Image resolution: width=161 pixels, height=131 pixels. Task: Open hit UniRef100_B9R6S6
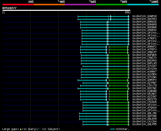click(144, 22)
